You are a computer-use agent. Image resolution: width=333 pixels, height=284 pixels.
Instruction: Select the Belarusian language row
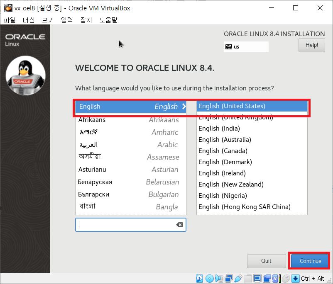[131, 182]
